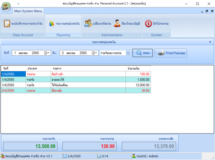Click the search confirm button

tap(142, 53)
